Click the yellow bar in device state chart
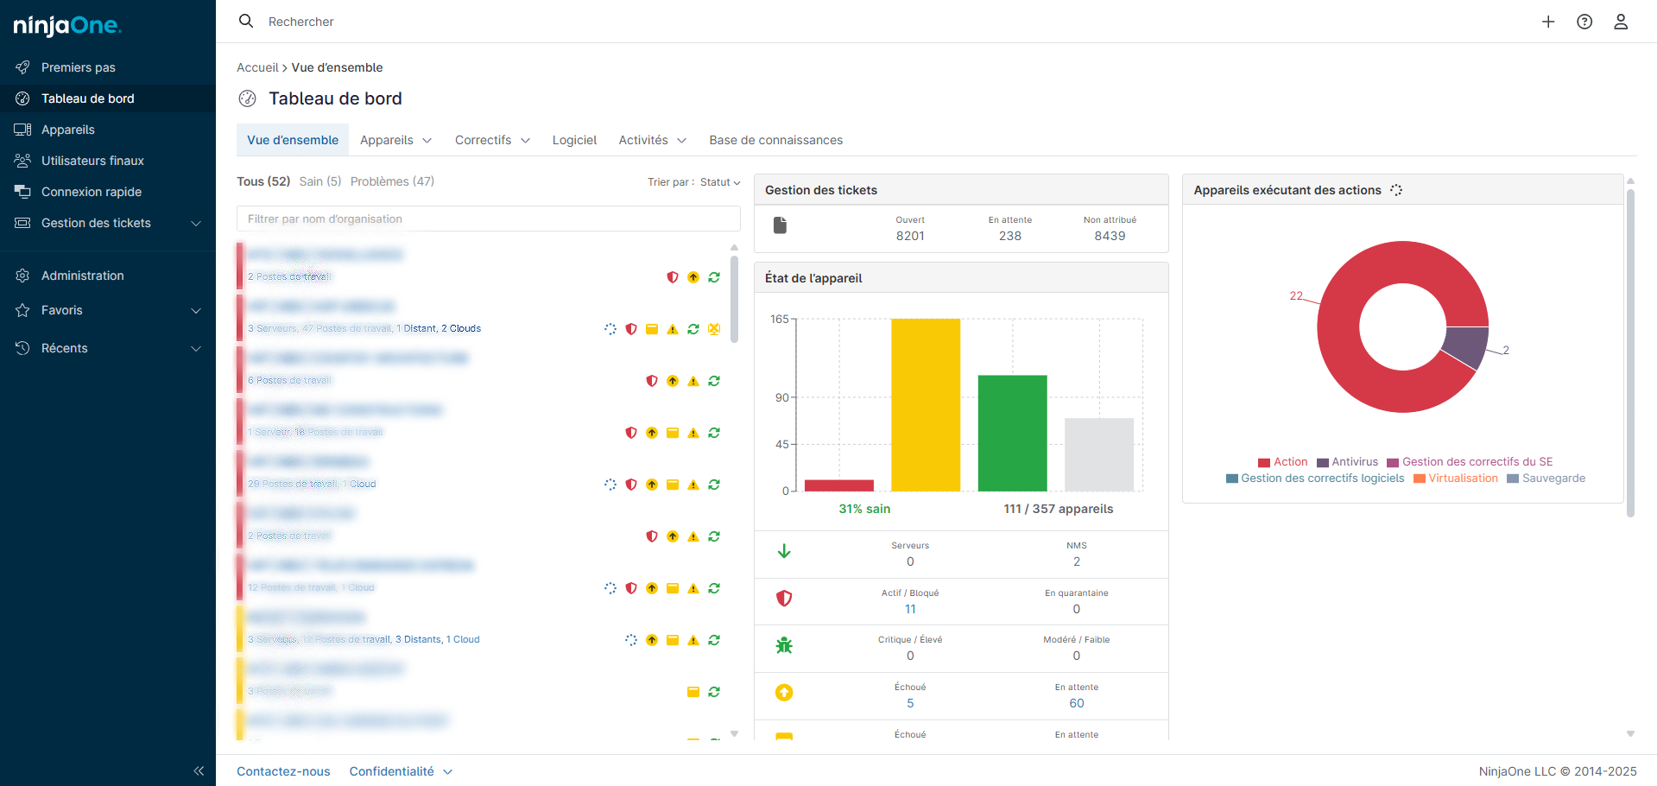The image size is (1657, 786). click(925, 404)
